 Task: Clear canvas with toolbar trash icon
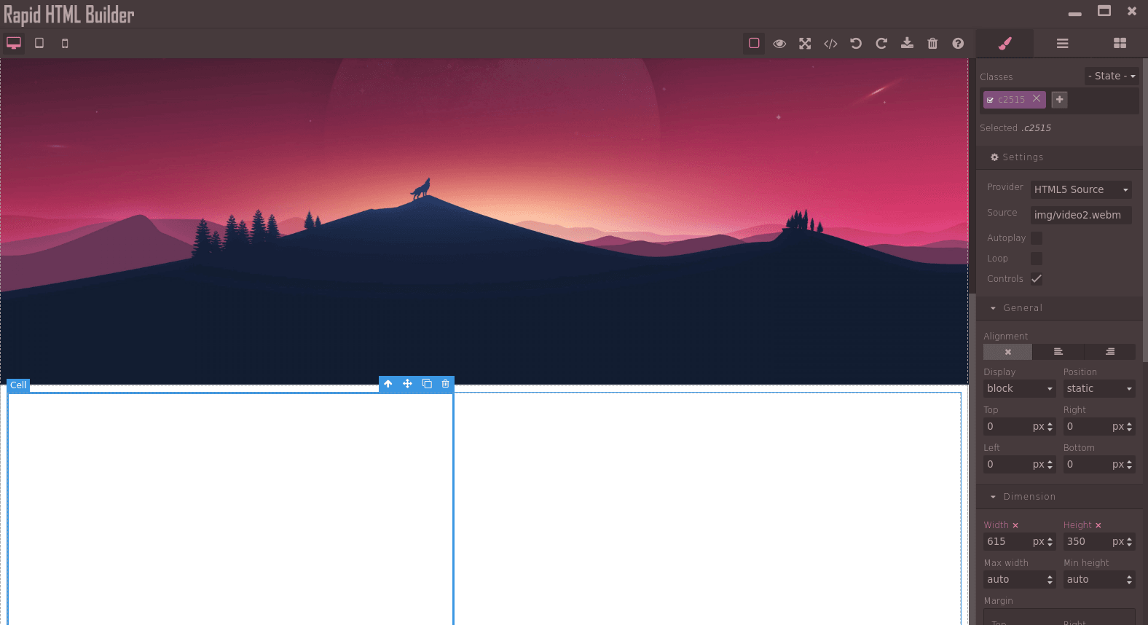[932, 44]
